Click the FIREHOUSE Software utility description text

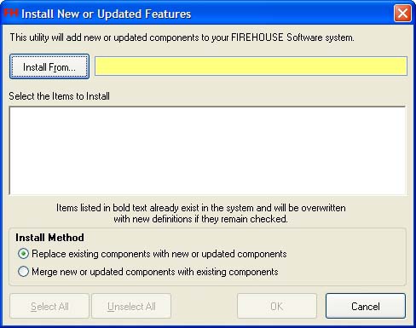pos(182,37)
